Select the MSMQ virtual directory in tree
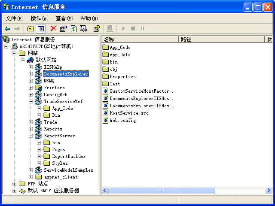 (x=49, y=81)
